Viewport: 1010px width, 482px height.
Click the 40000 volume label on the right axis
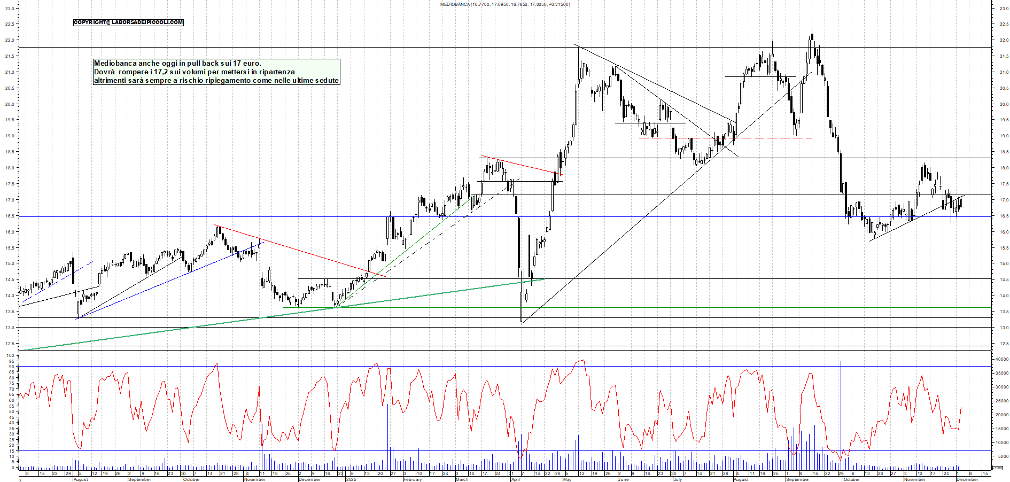[x=1001, y=360]
